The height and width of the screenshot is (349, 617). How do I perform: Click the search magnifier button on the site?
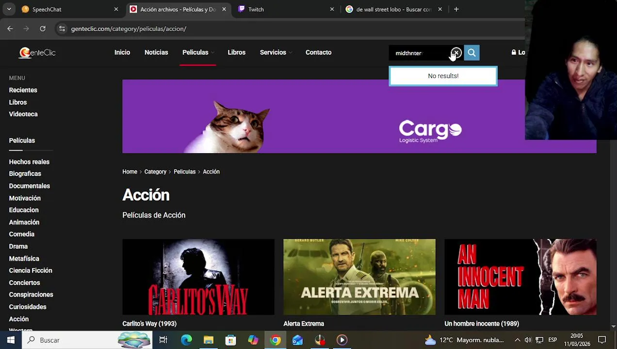pos(471,53)
